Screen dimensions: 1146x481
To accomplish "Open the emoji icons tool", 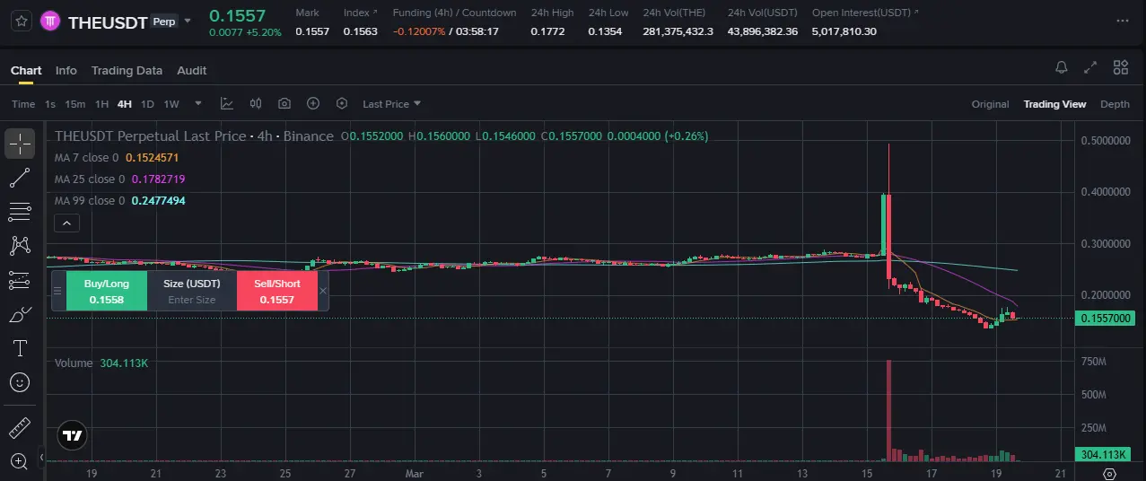I will point(20,382).
